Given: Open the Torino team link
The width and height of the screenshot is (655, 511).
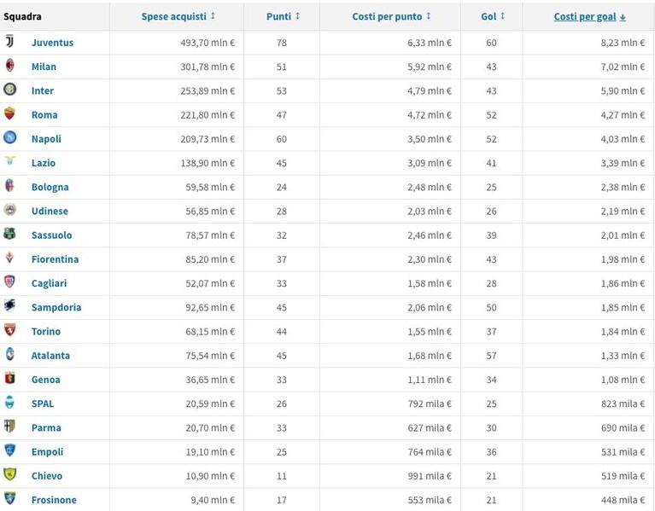Looking at the screenshot, I should pos(46,332).
